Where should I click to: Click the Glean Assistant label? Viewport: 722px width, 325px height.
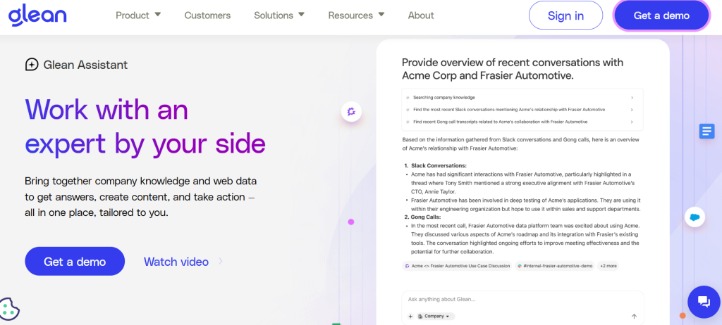coord(85,65)
